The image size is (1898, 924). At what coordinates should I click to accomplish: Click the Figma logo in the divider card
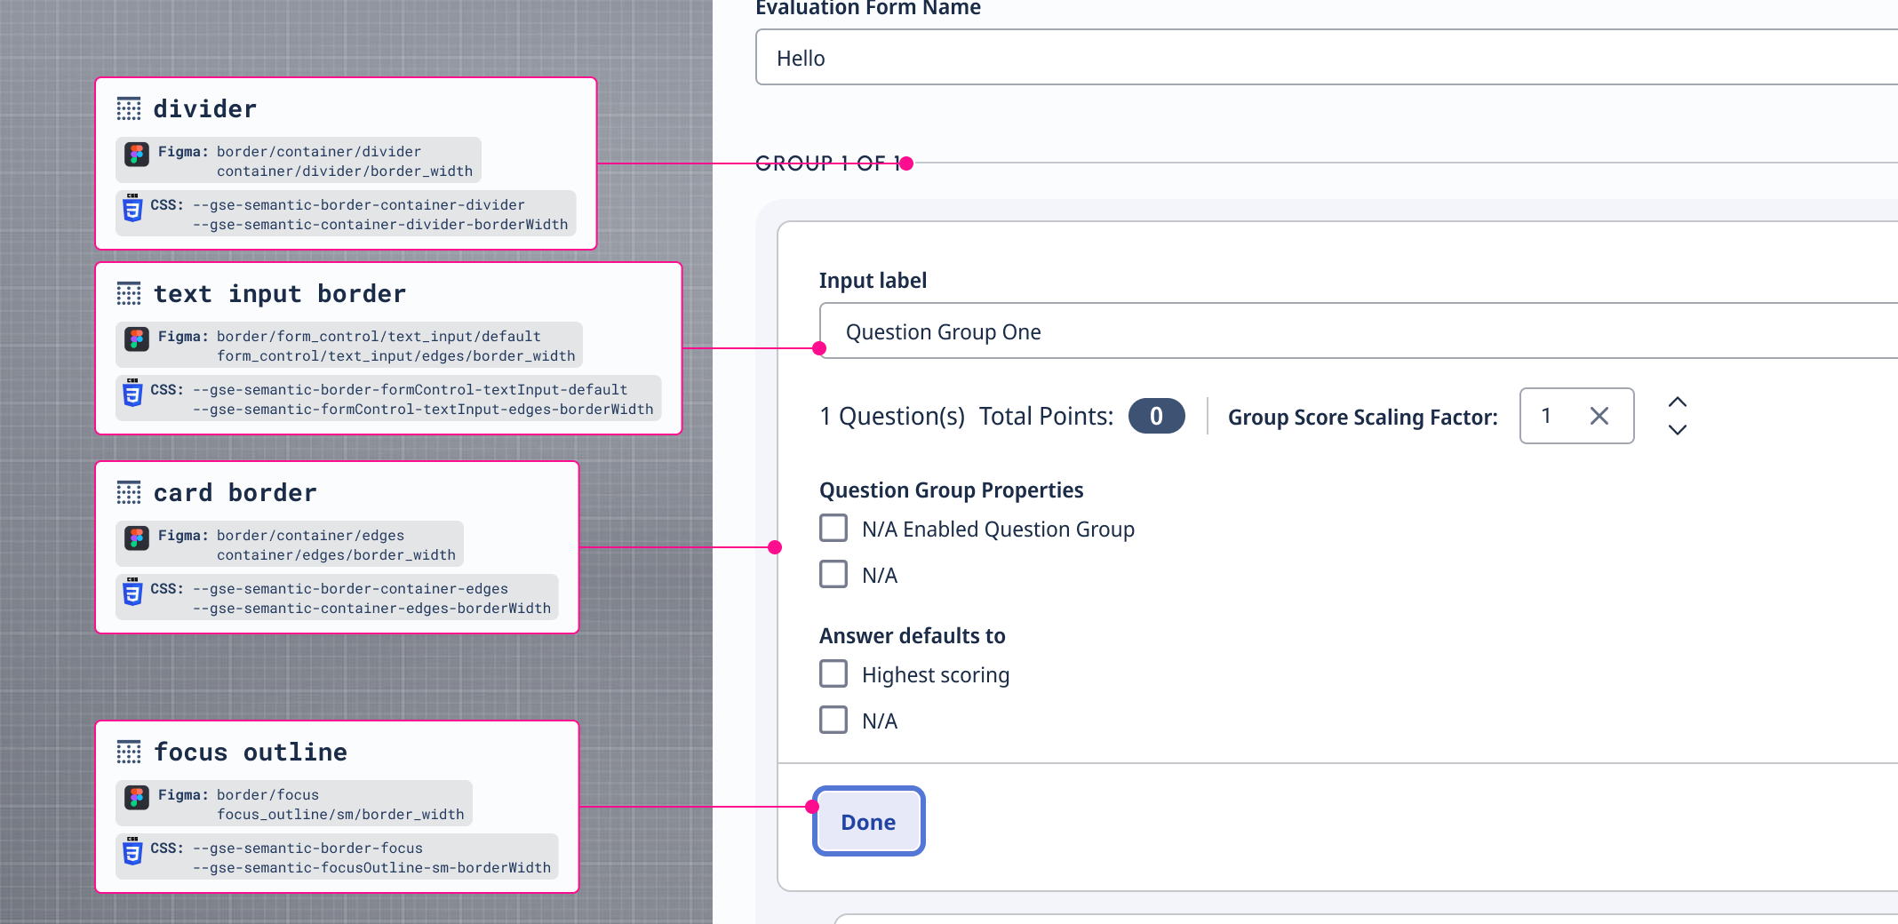pos(136,154)
